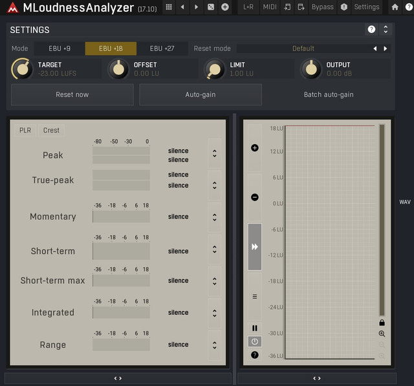Image resolution: width=414 pixels, height=386 pixels.
Task: Open global help question mark icon
Action: [409, 7]
